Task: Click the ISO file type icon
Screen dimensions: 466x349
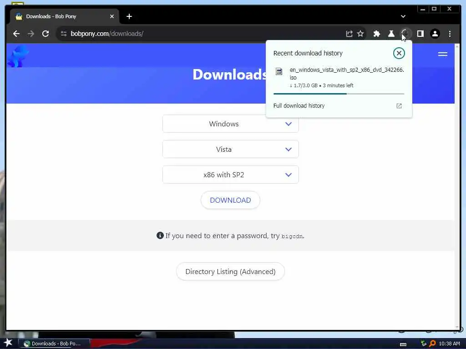Action: [279, 71]
